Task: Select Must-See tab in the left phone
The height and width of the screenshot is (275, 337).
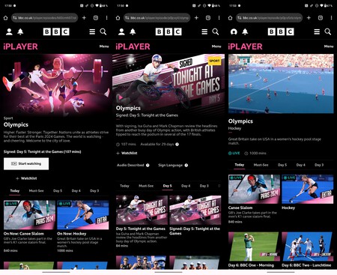Action: [x=36, y=191]
